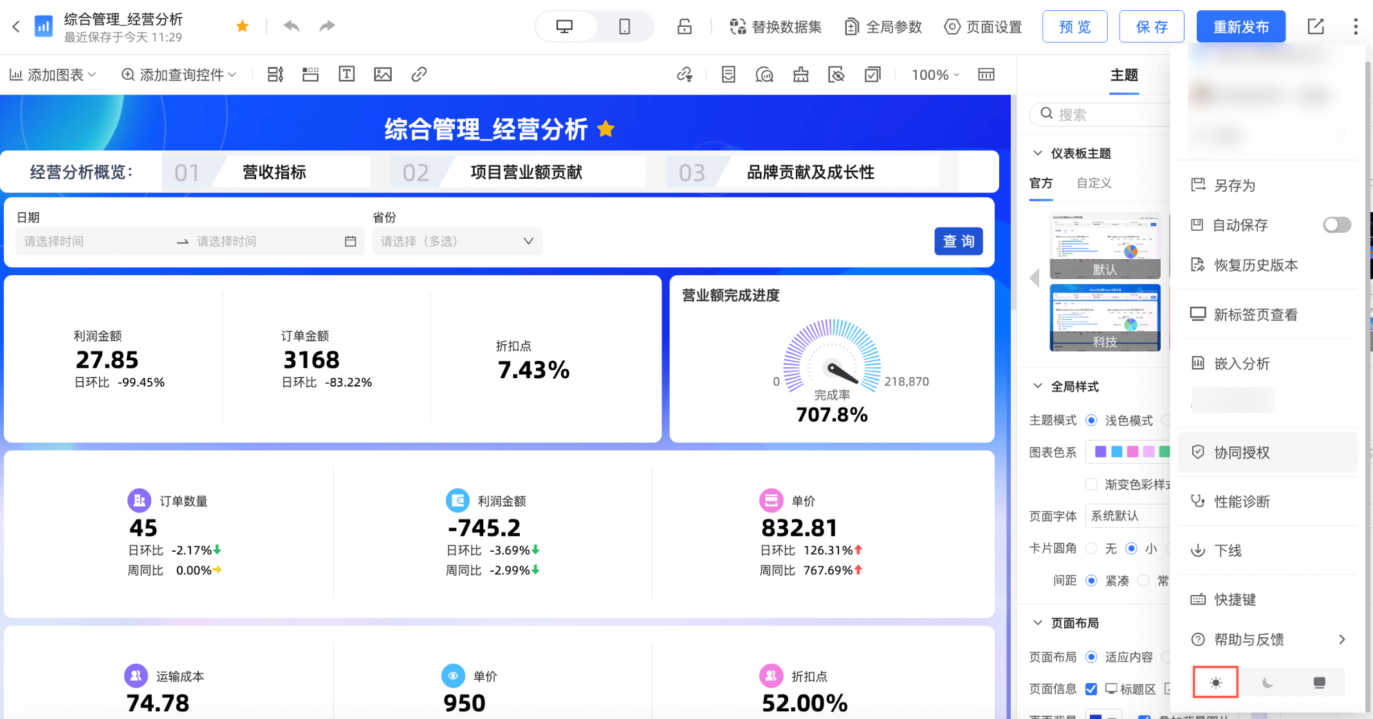Choose 性能诊断 from the menu
The width and height of the screenshot is (1373, 719).
[1267, 502]
